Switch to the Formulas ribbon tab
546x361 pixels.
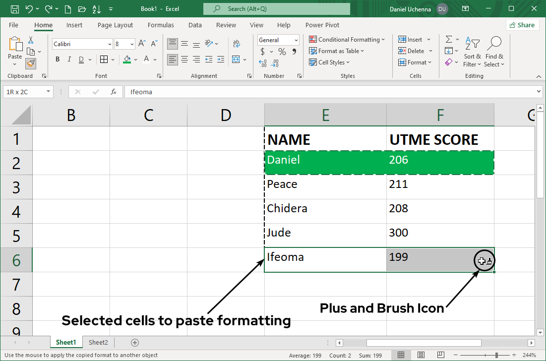(x=161, y=25)
